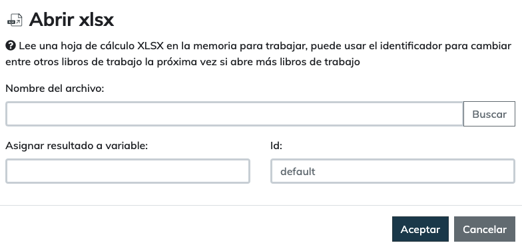Viewport: 522px width, 247px height.
Task: Click the Id label
Action: [276, 146]
